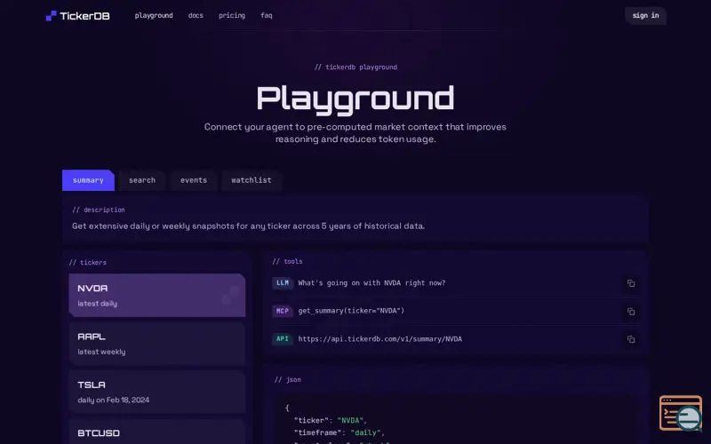Image resolution: width=711 pixels, height=444 pixels.
Task: Open the docs navigation link
Action: 196,15
